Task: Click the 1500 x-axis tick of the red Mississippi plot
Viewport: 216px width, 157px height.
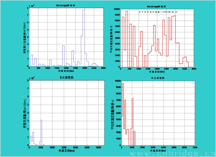Action: tap(148, 69)
